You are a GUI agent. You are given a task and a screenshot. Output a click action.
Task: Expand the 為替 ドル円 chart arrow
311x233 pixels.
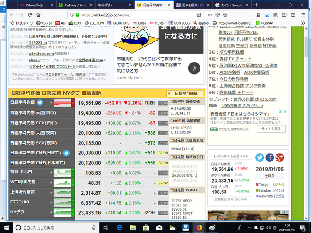pos(51,173)
